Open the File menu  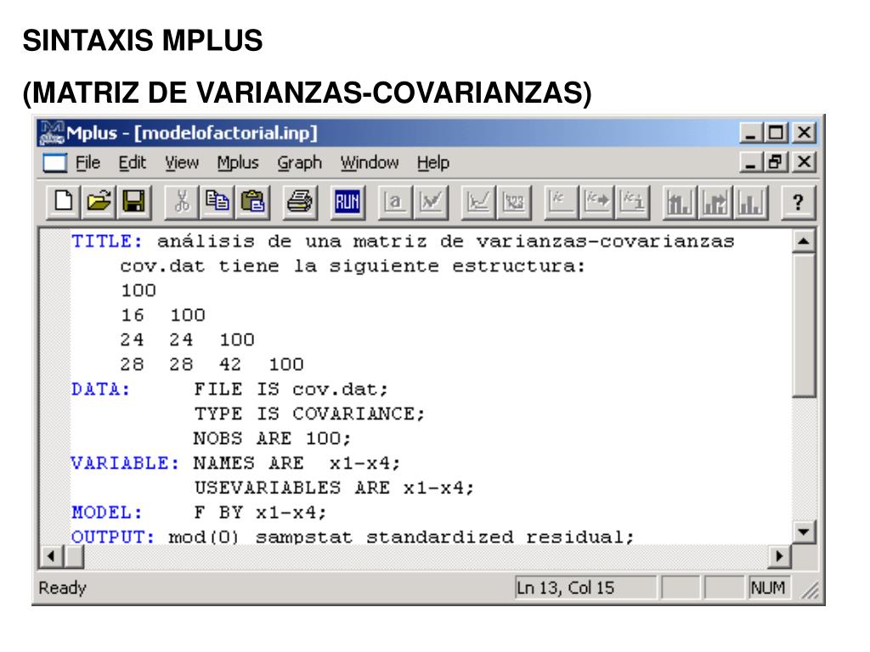pyautogui.click(x=88, y=163)
